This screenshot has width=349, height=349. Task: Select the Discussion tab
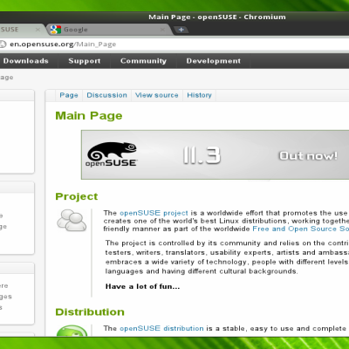click(106, 95)
